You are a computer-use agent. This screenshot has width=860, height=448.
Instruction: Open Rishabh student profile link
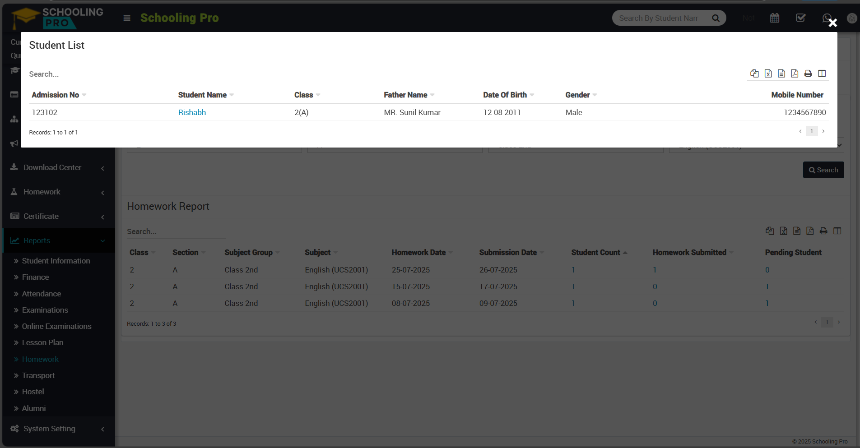pyautogui.click(x=192, y=112)
